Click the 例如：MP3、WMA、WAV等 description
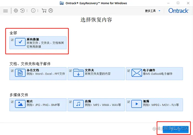Image resolution: width=193 pixels, height=135 pixels. [x=103, y=105]
